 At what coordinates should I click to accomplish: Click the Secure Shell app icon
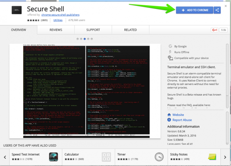[x=16, y=10]
